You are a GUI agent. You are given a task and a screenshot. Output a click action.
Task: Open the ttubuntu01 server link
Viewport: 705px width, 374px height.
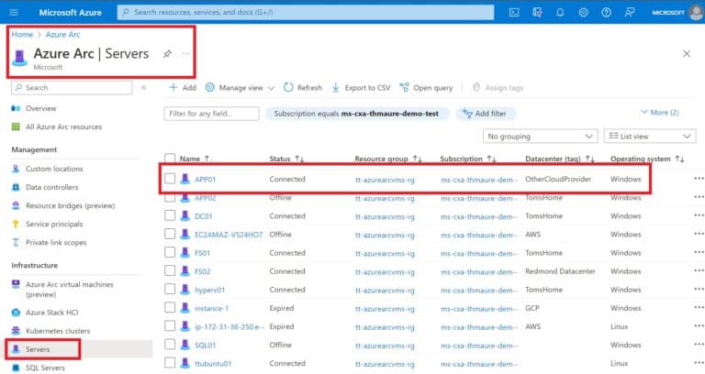[x=213, y=364]
